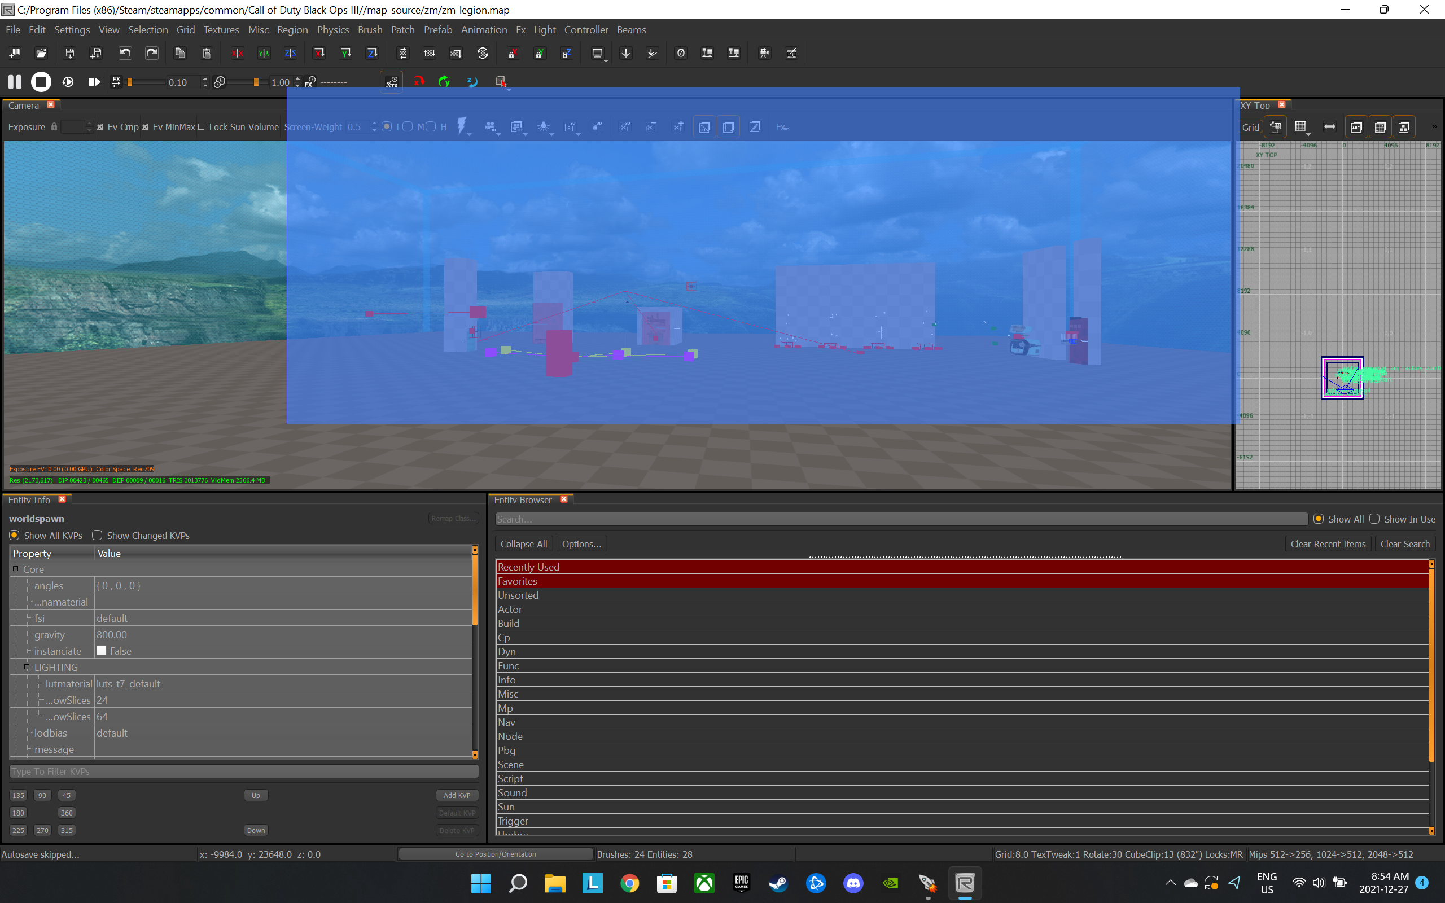Click the single down arrow drop icon
The height and width of the screenshot is (903, 1445).
(626, 53)
